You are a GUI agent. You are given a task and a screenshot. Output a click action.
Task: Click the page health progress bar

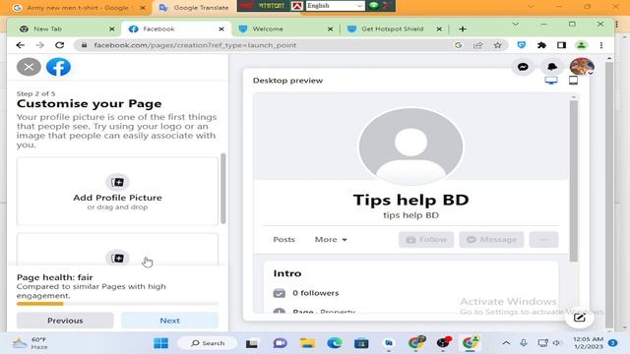coord(117,304)
